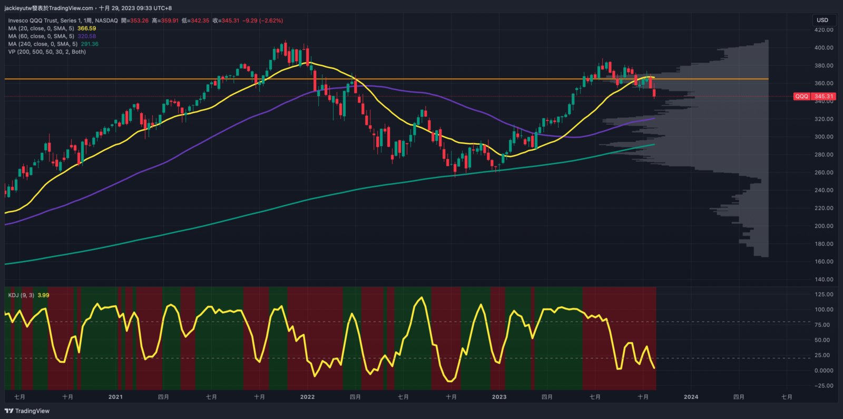The image size is (843, 419).
Task: Click the 2022 label on time axis
Action: pyautogui.click(x=307, y=397)
